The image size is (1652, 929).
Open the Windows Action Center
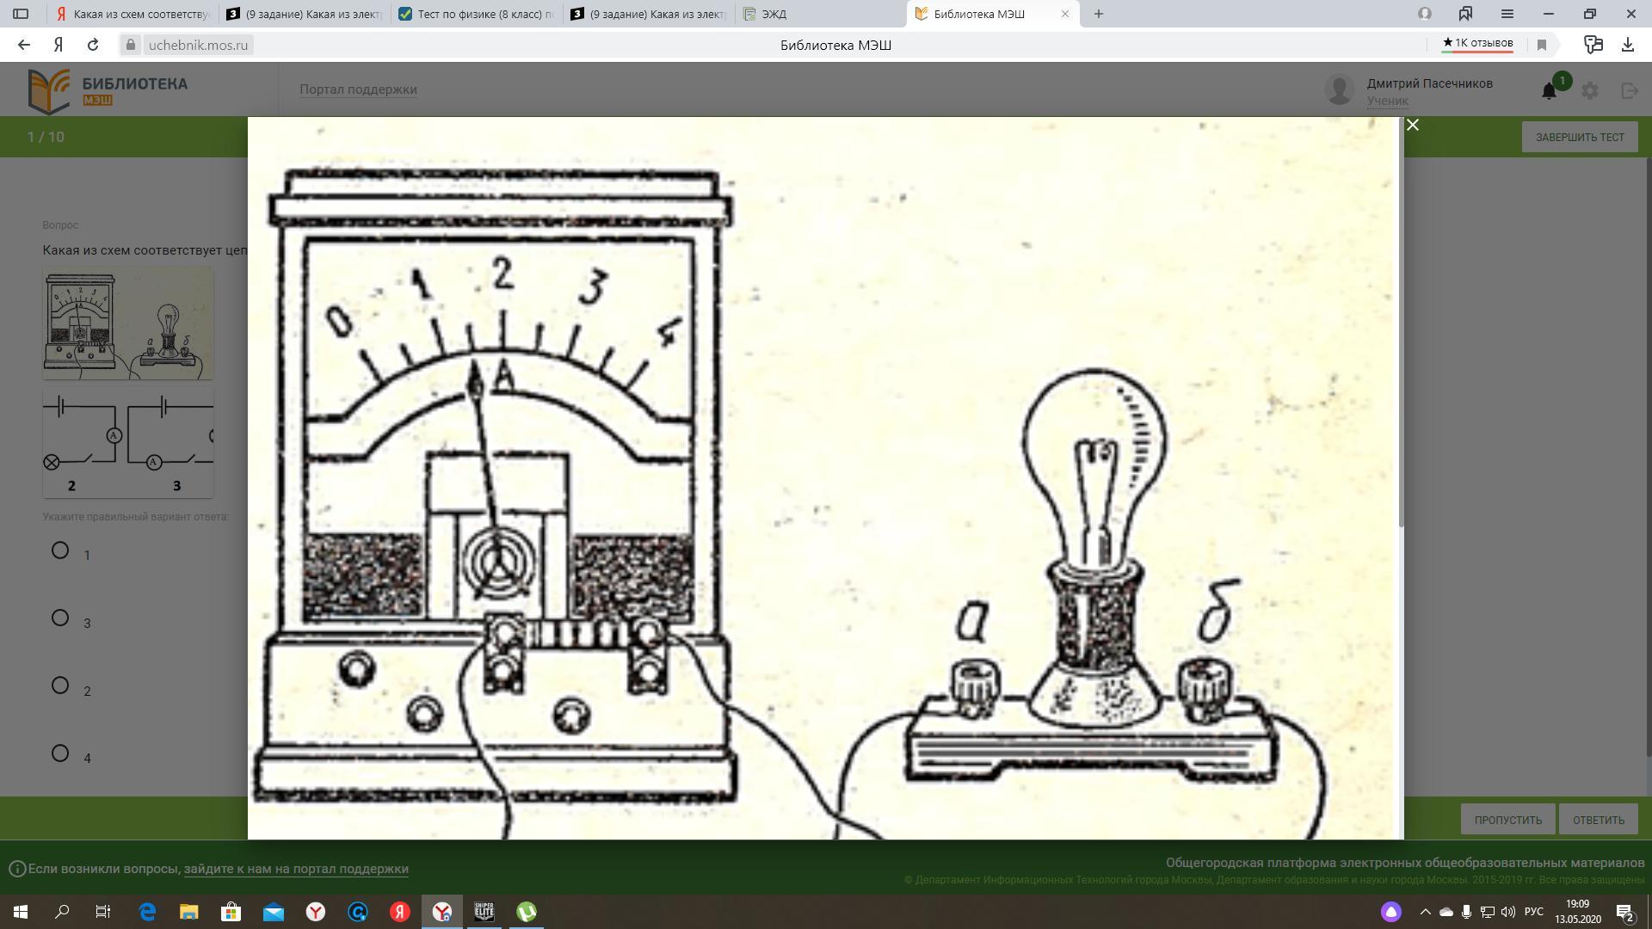[x=1625, y=912]
